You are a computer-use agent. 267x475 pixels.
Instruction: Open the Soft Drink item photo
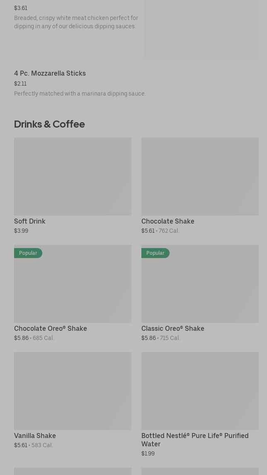click(73, 176)
